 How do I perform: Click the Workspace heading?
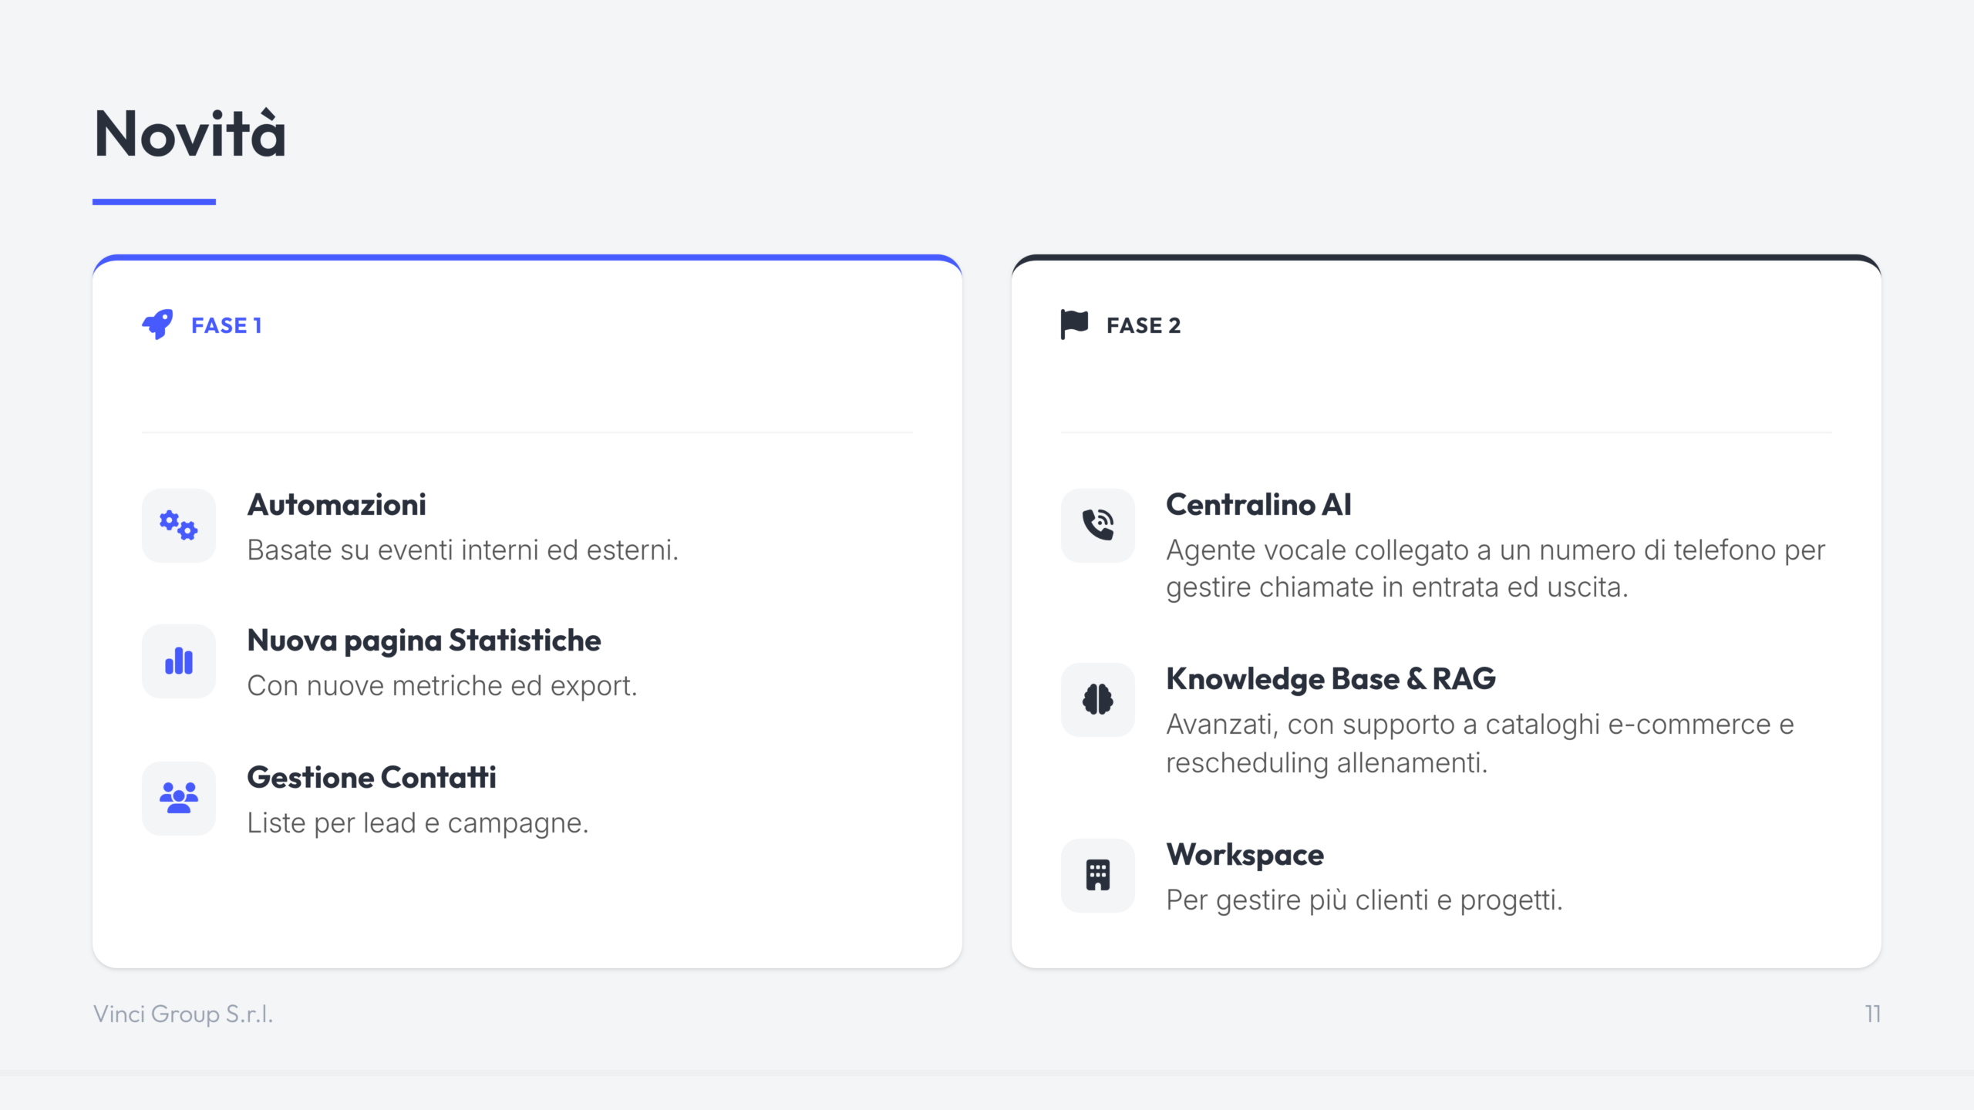1245,855
